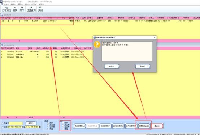200x135 pixels.
Task: Select 全部 radio above 未出库
Action: (x=63, y=123)
